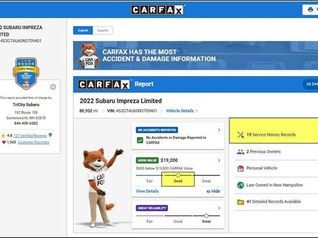This screenshot has height=238, width=318.
Task: Click the $600 below CARFAX Value text
Action: [x=164, y=168]
